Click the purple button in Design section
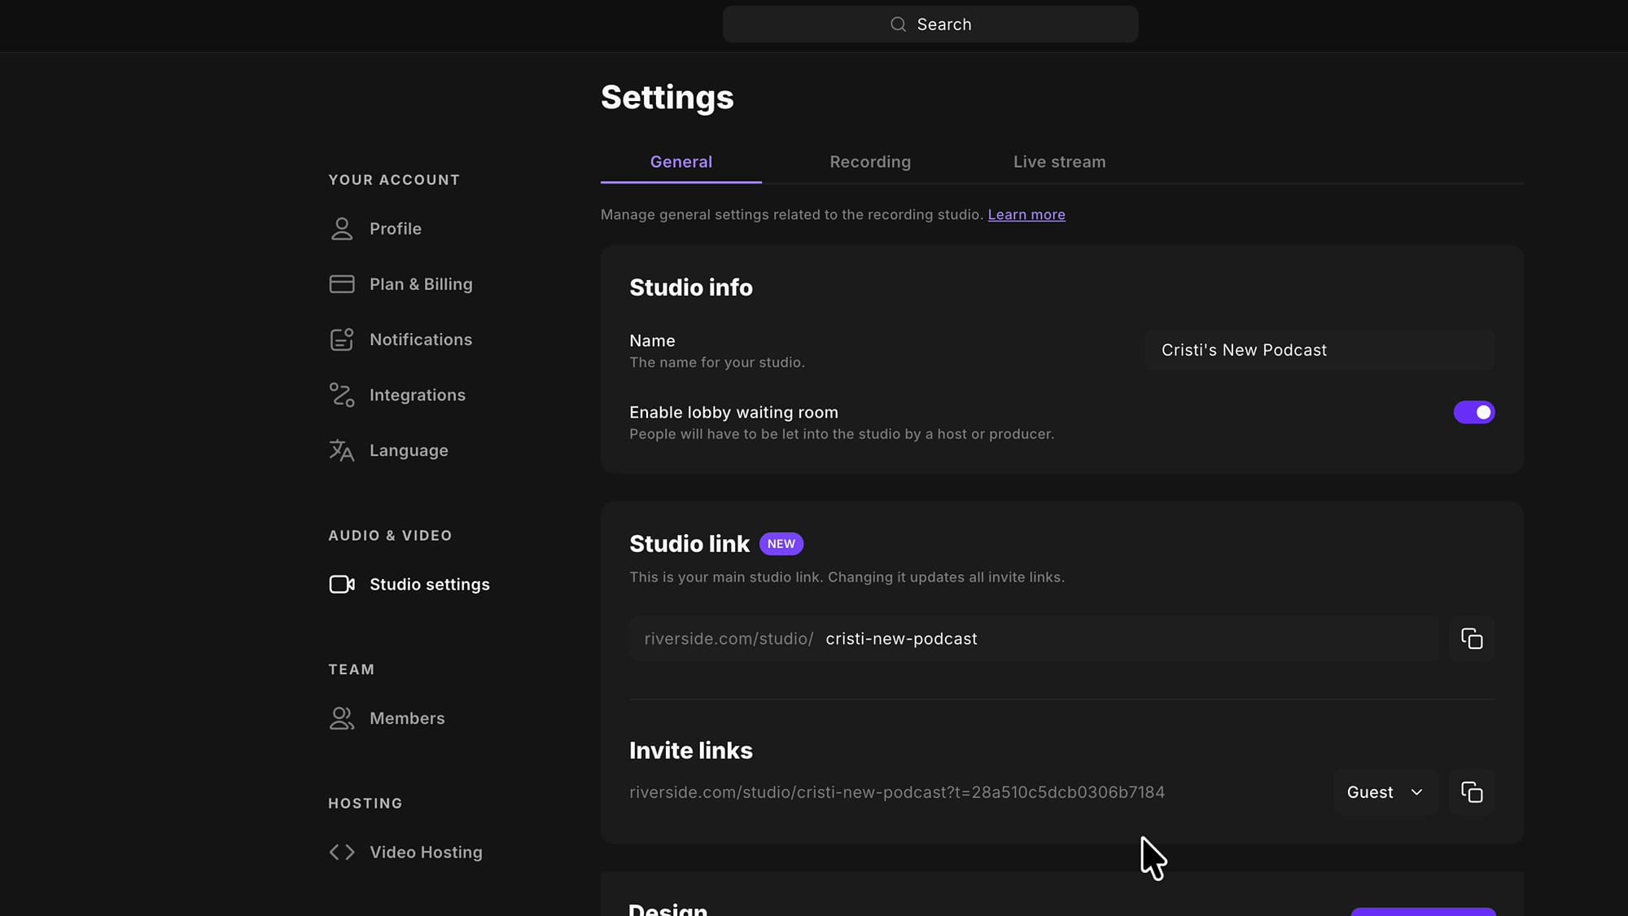1628x916 pixels. (x=1423, y=911)
